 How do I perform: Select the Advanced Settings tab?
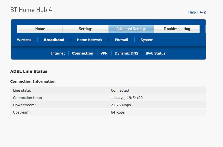click(131, 29)
